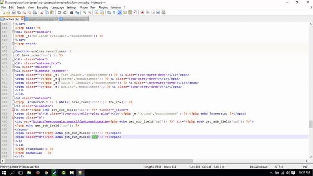Viewport: 313px width, 176px height.
Task: Click the horizontal scrollbar right arrow
Action: click(x=307, y=161)
